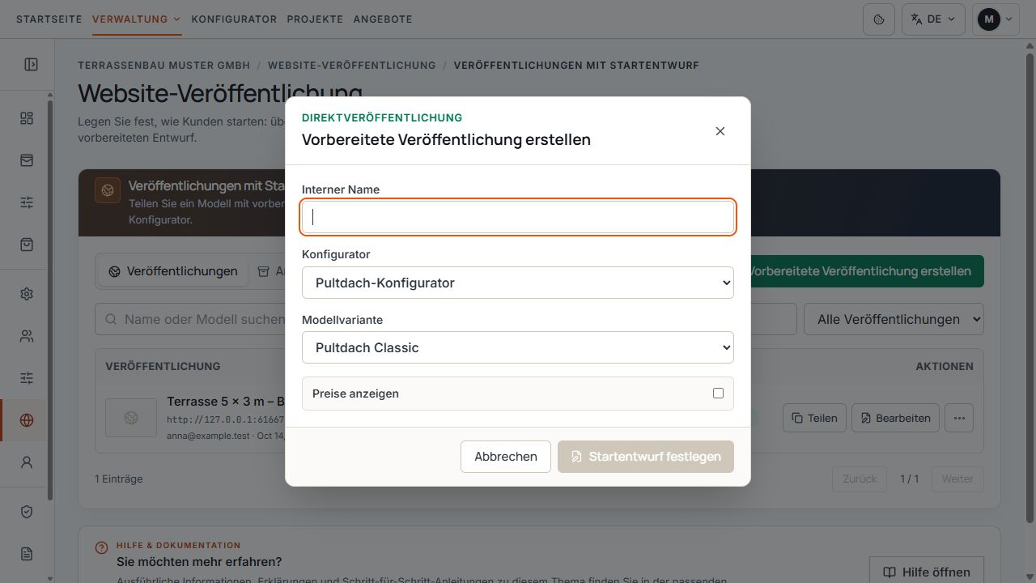Screen dimensions: 1036x583
Task: Open the Modellvariante dropdown
Action: click(518, 347)
